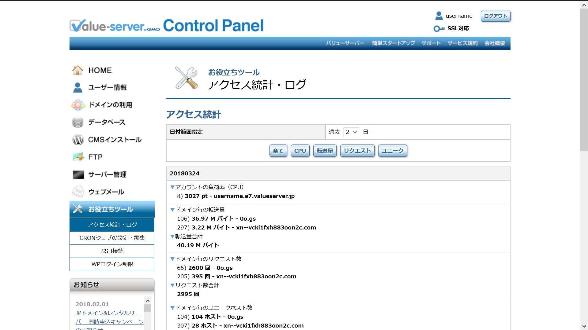Click the ドメインの利用 globe icon
The width and height of the screenshot is (588, 330).
tap(78, 105)
